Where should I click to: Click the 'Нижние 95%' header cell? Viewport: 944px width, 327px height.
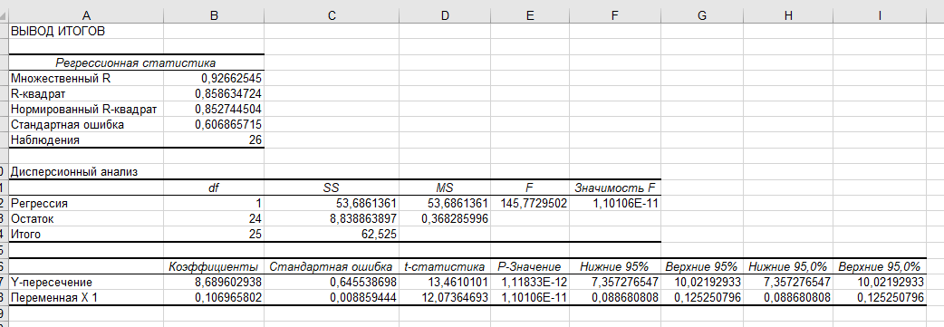tap(614, 266)
